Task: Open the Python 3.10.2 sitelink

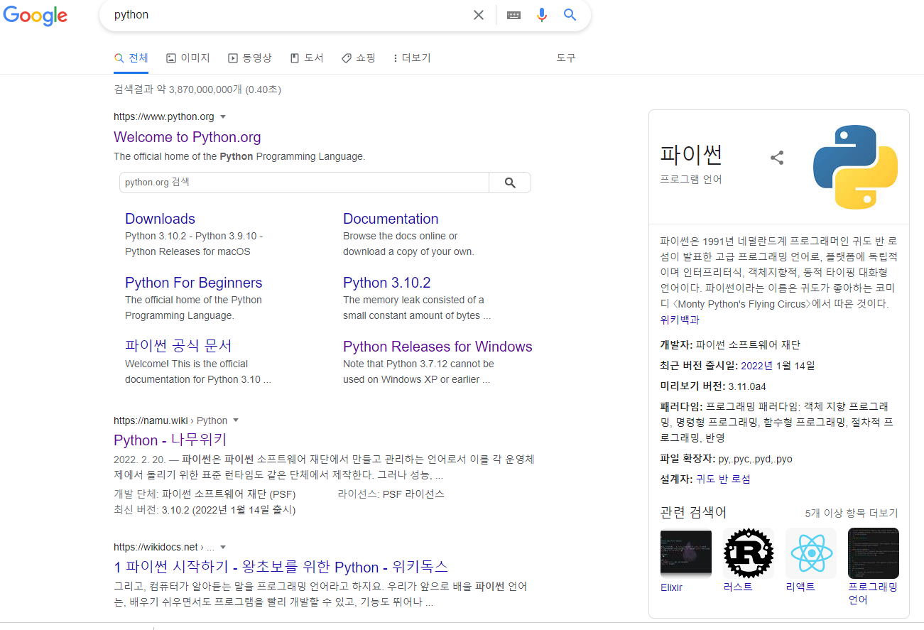Action: point(387,283)
